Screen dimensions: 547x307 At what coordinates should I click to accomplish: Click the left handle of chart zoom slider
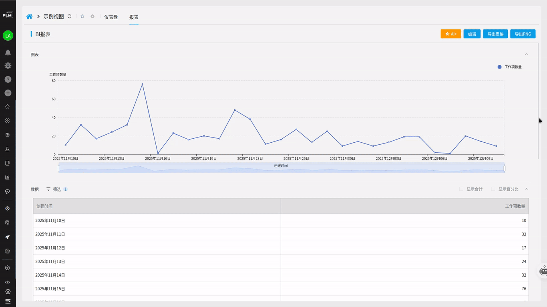click(59, 168)
